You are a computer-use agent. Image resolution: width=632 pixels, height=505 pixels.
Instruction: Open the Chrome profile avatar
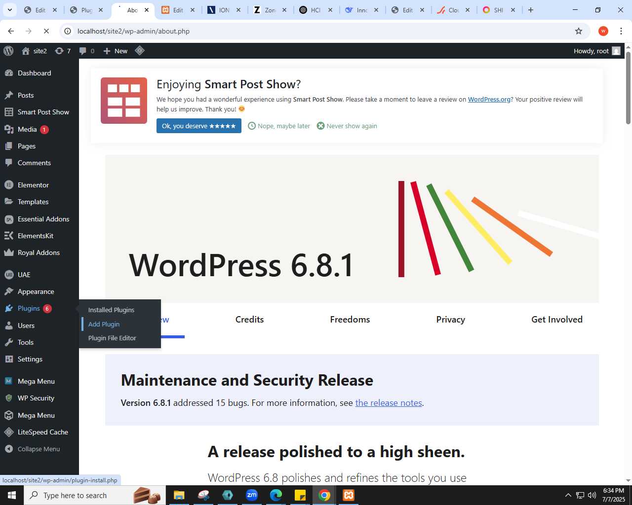(x=603, y=31)
